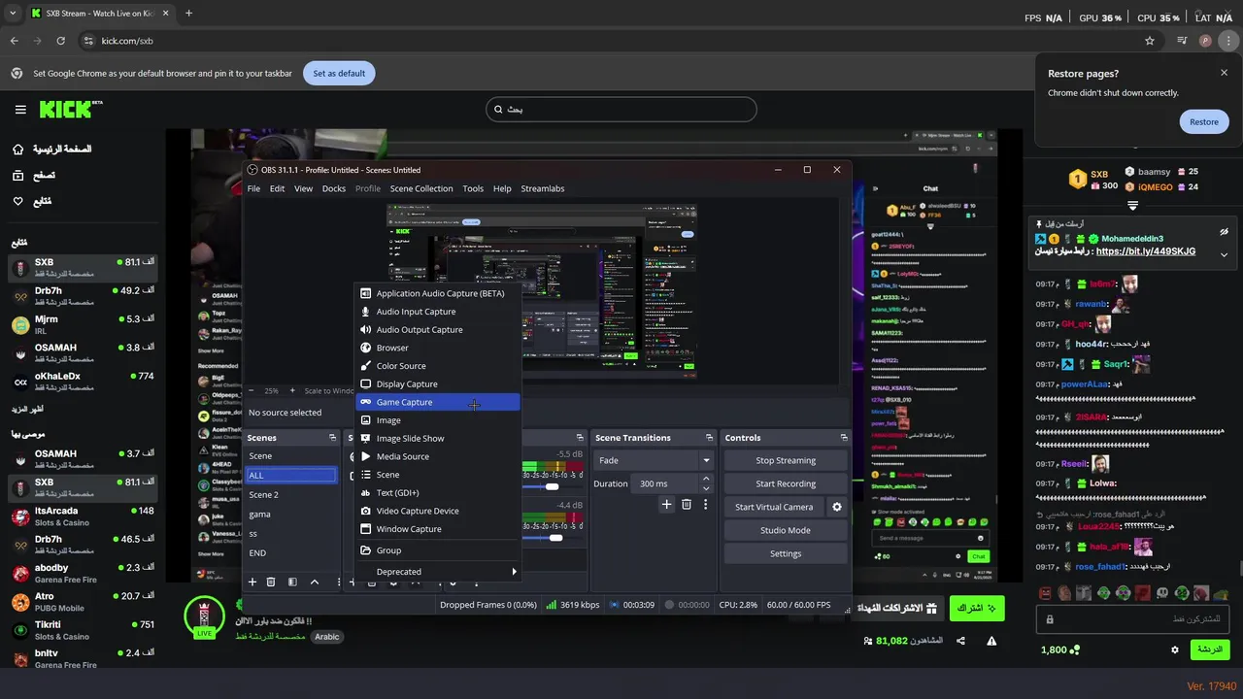Open the bit.ly link in pinned message
1243x699 pixels.
tap(1146, 251)
